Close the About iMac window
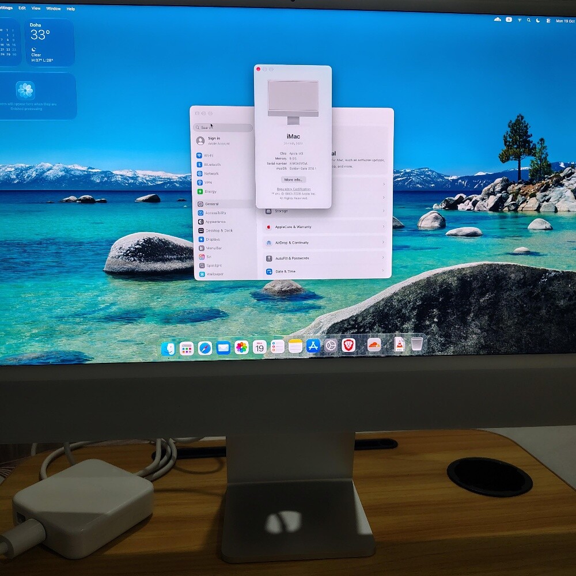 point(259,69)
